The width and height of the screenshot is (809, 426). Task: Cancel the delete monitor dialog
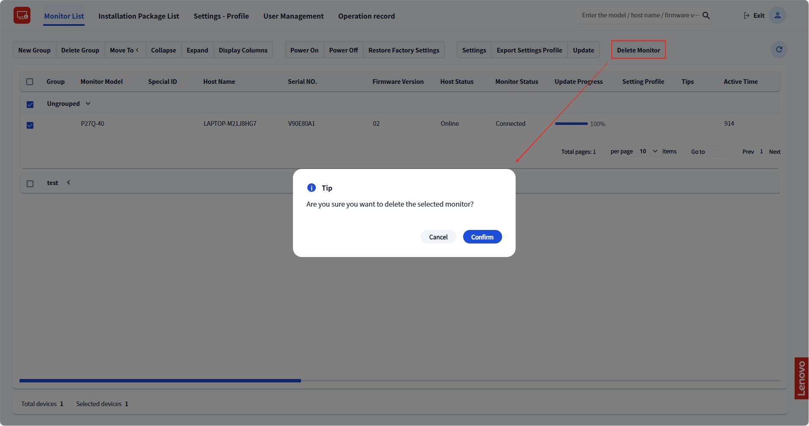(438, 237)
